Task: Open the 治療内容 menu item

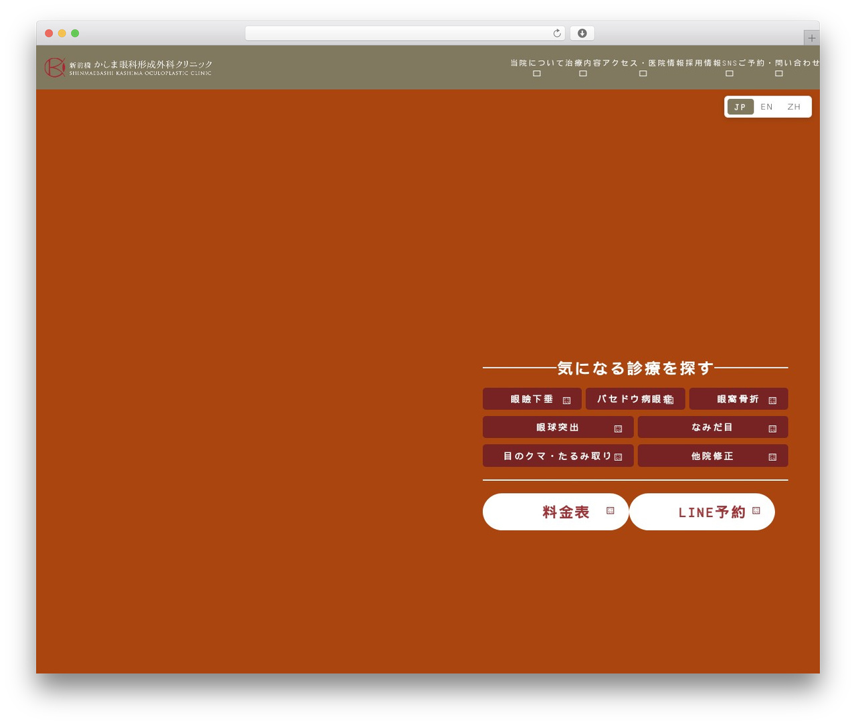Action: point(583,63)
